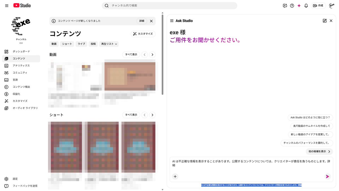
Task: Click the 作成 create button
Action: pos(318,6)
